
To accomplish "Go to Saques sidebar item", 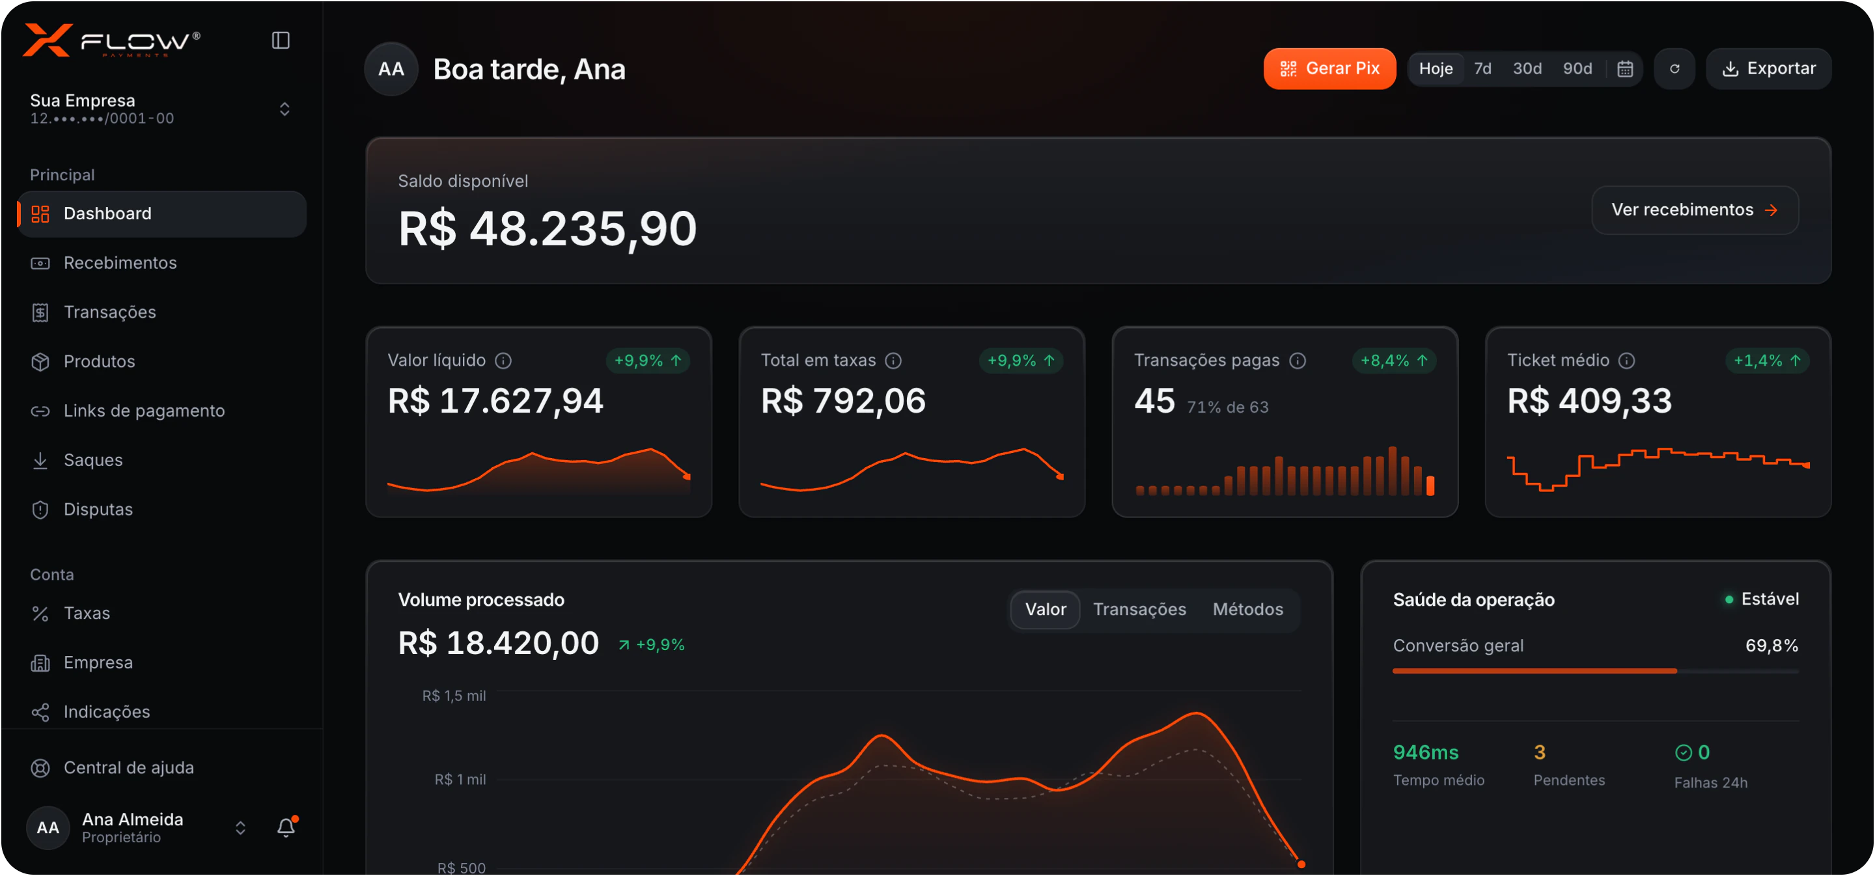I will pos(161,461).
